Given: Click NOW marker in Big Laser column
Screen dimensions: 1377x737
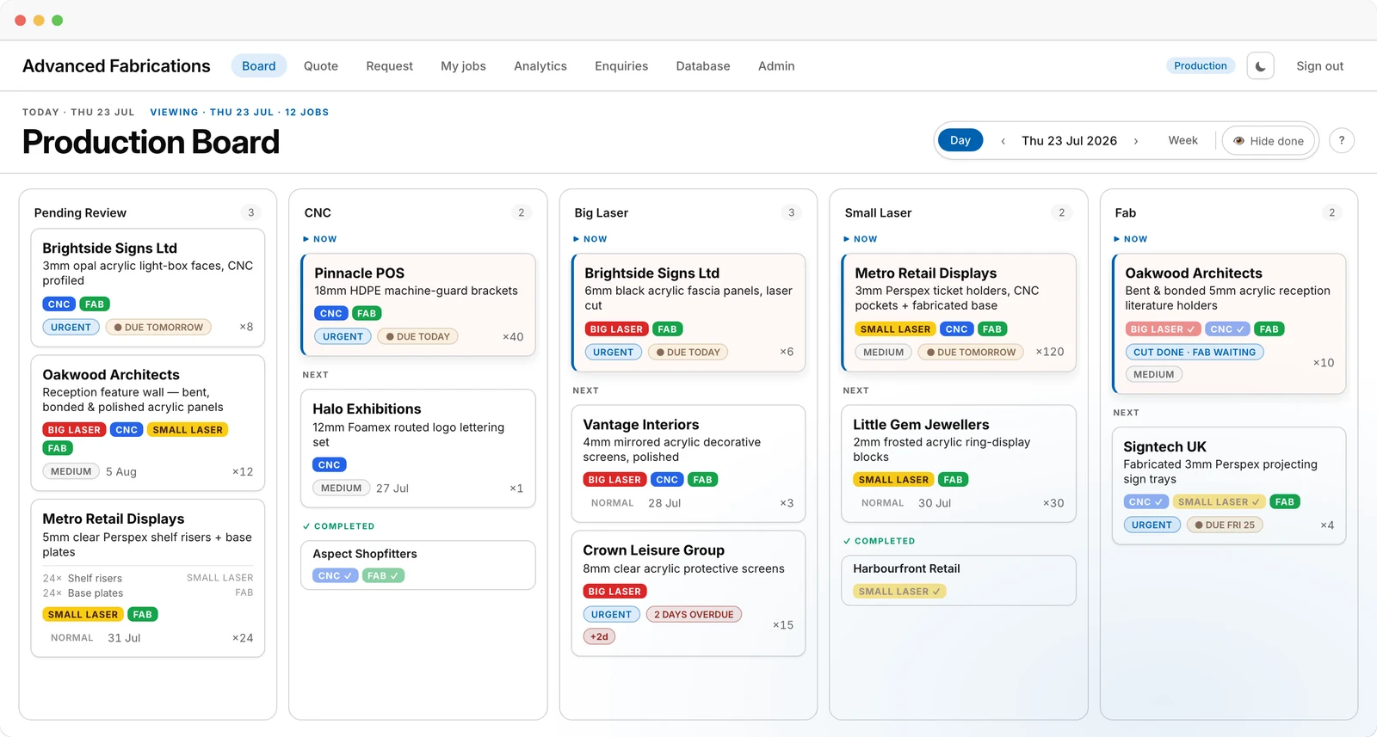Looking at the screenshot, I should pyautogui.click(x=590, y=239).
